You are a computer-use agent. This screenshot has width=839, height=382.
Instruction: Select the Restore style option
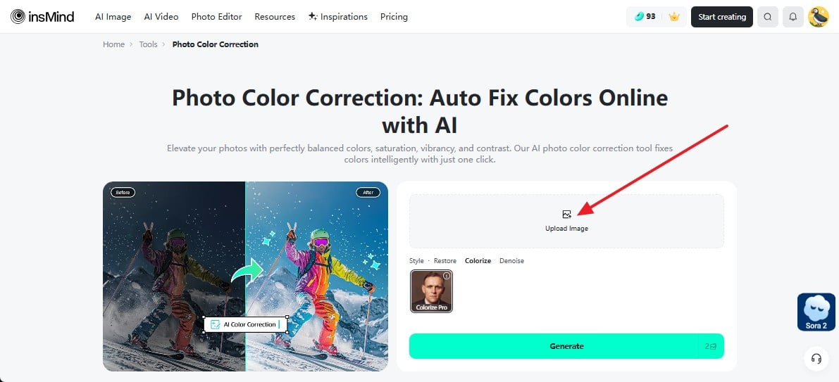445,261
